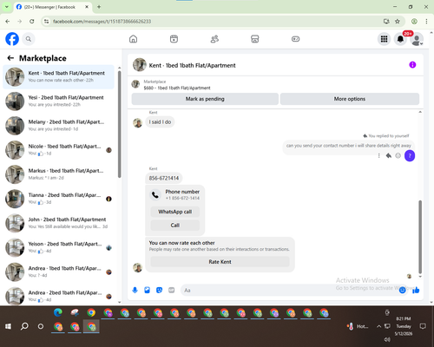The width and height of the screenshot is (434, 347).
Task: Open a new browser tab
Action: tap(99, 7)
